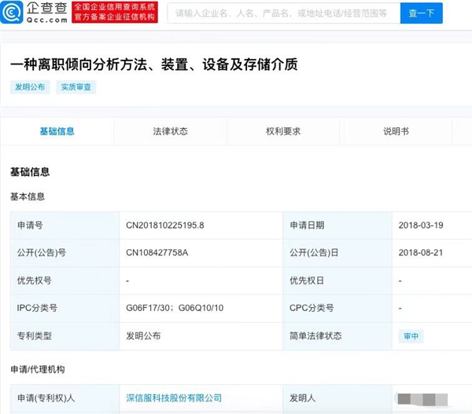Click the publication date 2018-08-21

click(421, 253)
